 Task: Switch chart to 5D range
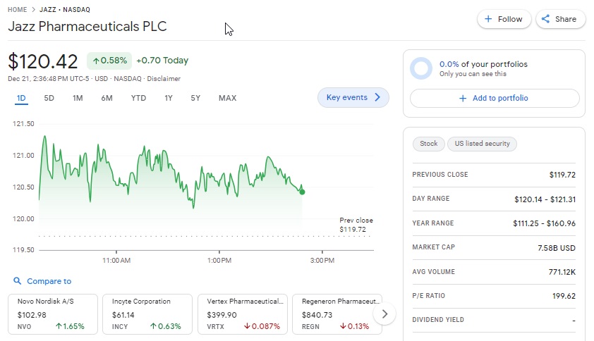tap(49, 98)
